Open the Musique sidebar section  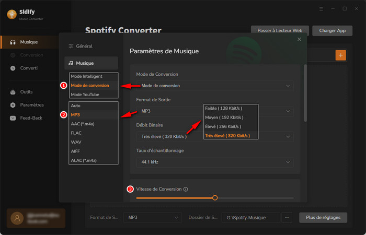point(28,42)
